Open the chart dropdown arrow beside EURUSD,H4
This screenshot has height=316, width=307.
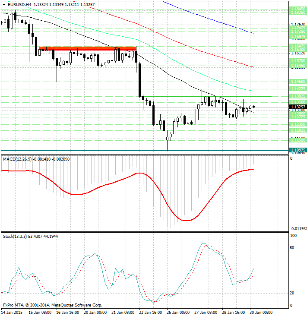(x=4, y=5)
